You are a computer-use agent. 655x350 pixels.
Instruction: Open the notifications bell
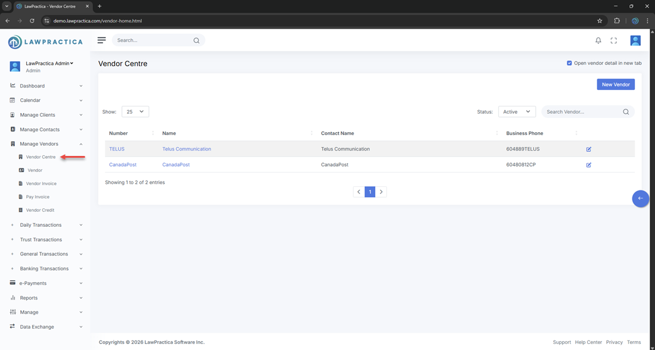pos(598,40)
